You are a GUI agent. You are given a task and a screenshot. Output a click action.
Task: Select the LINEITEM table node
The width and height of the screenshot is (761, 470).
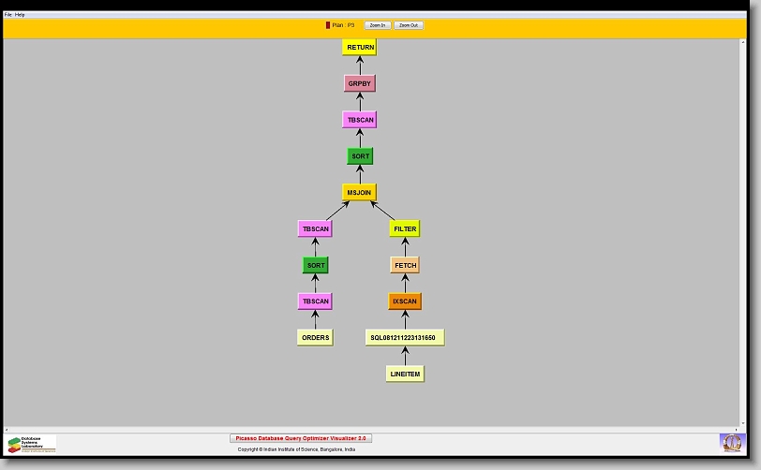(405, 374)
